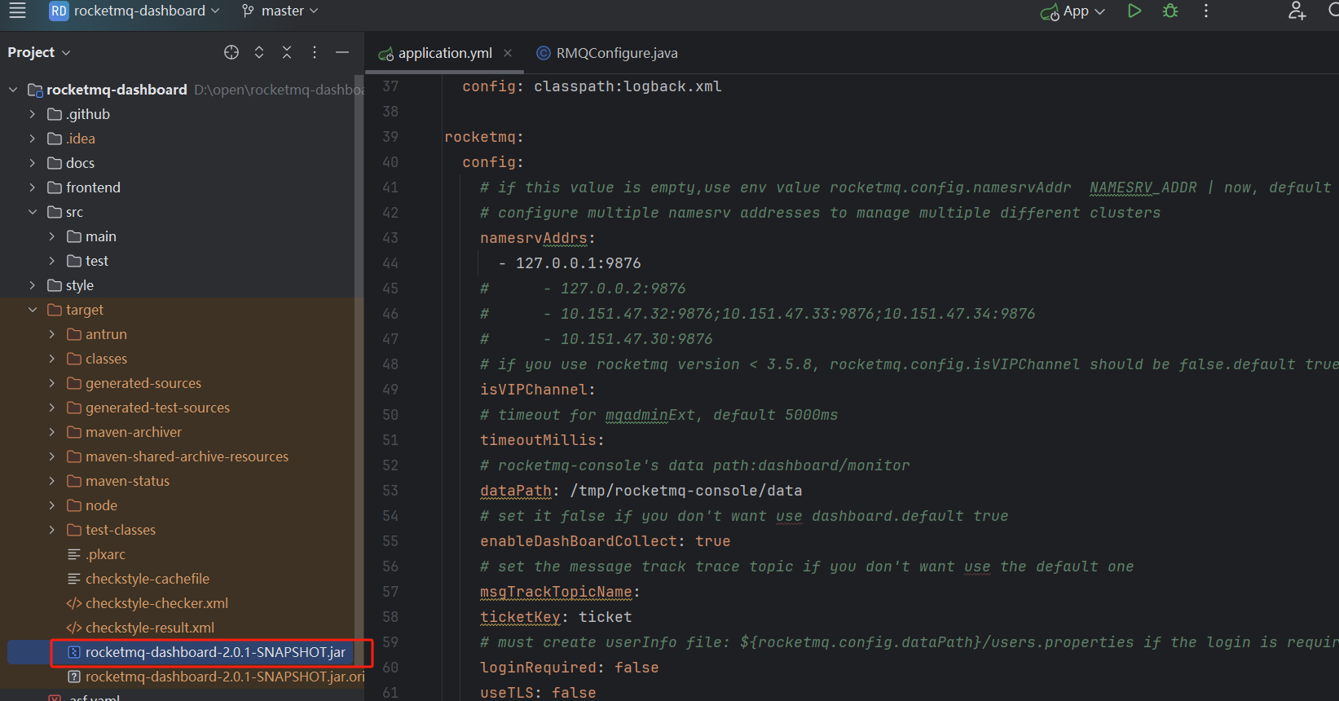Click the dataPath key on line 53
This screenshot has height=701, width=1339.
(516, 491)
